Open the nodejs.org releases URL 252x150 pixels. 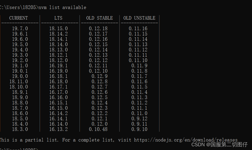[186, 140]
